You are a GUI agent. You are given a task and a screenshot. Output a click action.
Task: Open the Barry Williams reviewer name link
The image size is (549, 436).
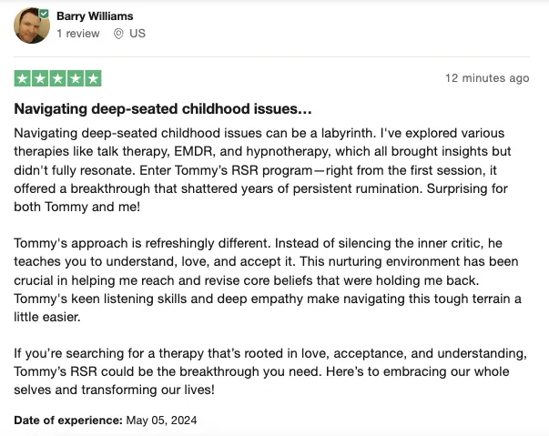(x=95, y=16)
